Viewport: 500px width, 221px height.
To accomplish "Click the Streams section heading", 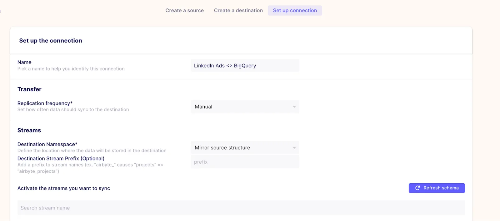I will tap(29, 130).
